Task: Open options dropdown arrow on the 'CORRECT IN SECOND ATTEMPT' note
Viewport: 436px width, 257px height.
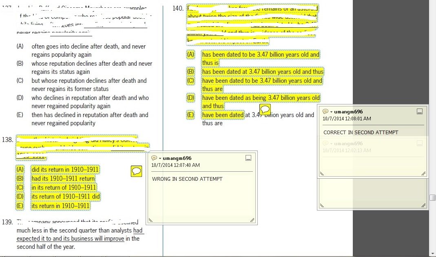Action: 331,112
